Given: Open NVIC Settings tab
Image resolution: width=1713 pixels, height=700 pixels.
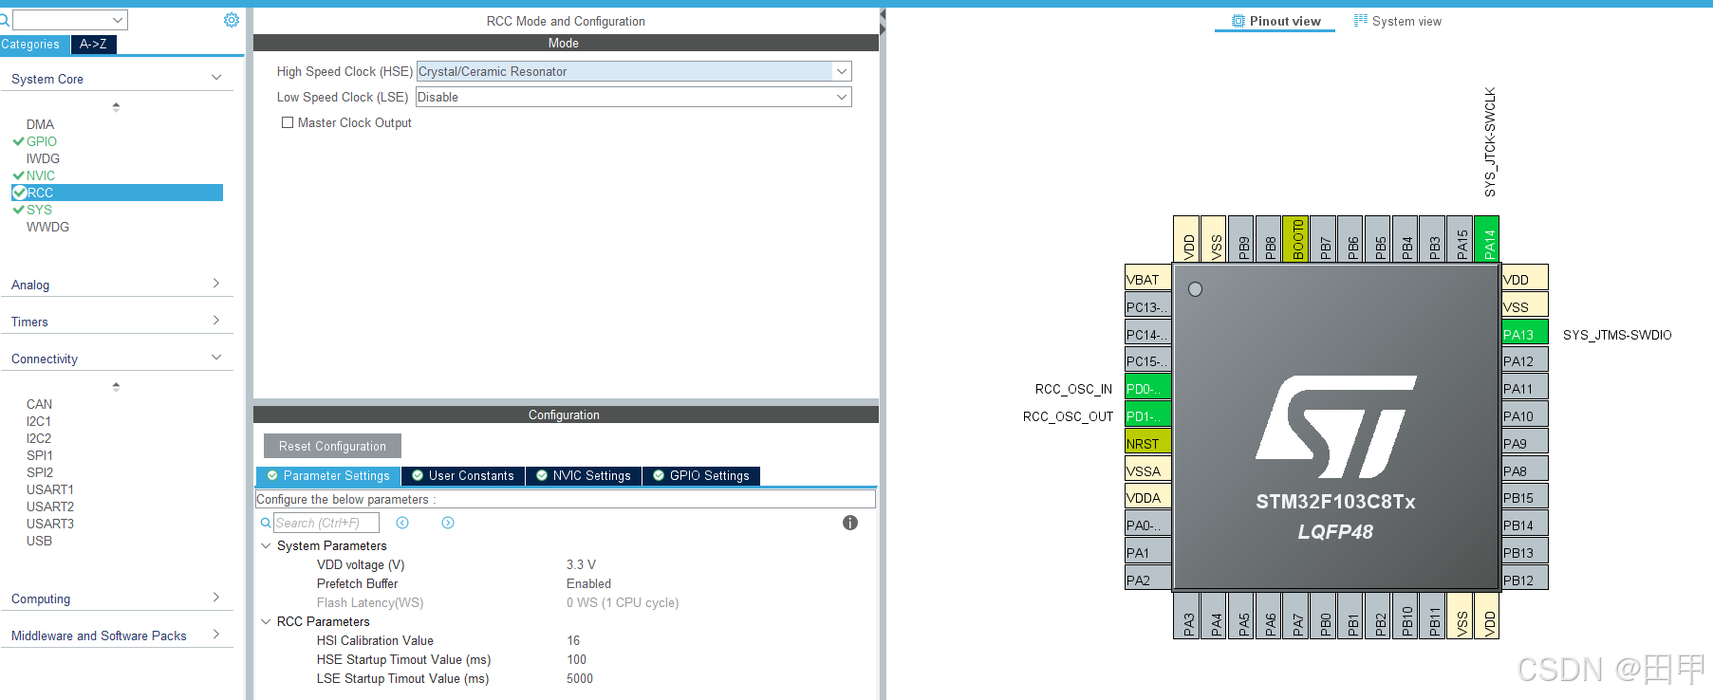Looking at the screenshot, I should 584,476.
